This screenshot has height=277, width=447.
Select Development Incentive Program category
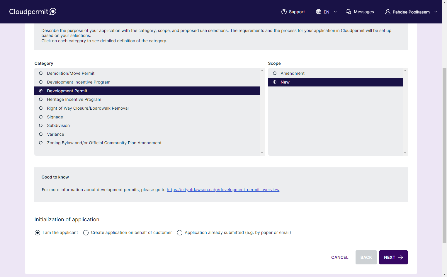(147, 82)
